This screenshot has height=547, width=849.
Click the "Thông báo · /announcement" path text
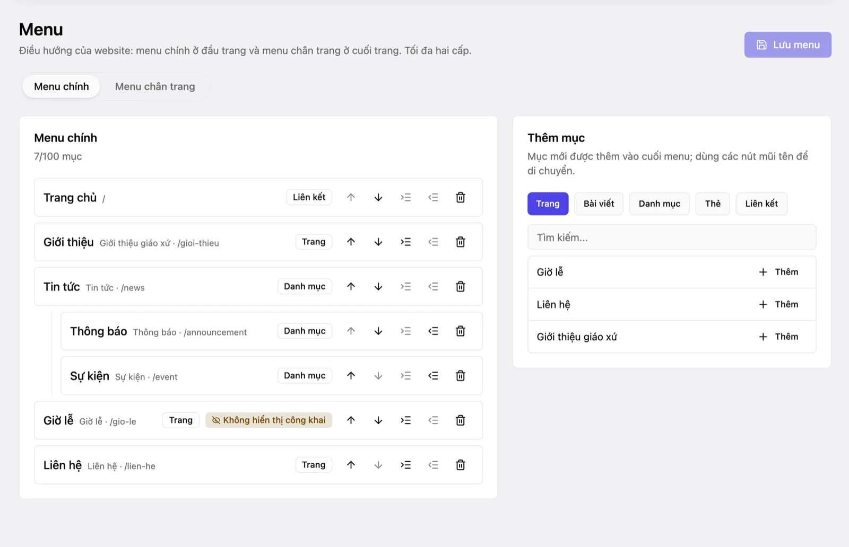coord(190,332)
